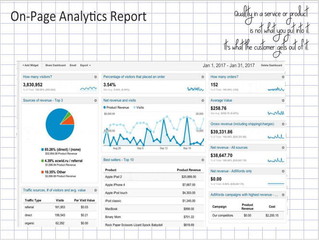Open Percentage of visitors that placed an order title
The image size is (319, 240).
tap(134, 77)
